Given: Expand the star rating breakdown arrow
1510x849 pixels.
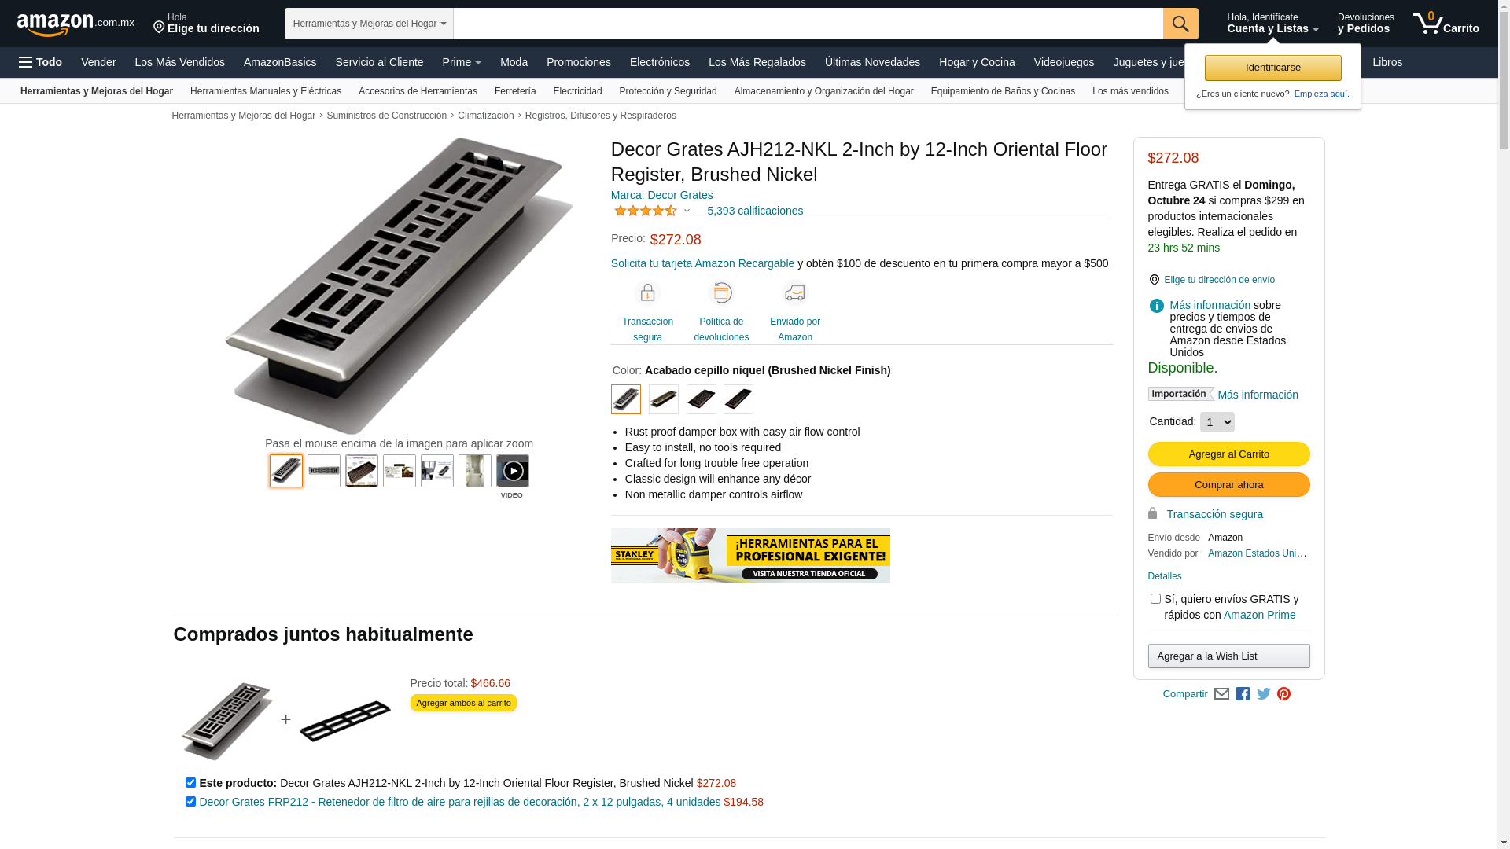Looking at the screenshot, I should tap(687, 211).
